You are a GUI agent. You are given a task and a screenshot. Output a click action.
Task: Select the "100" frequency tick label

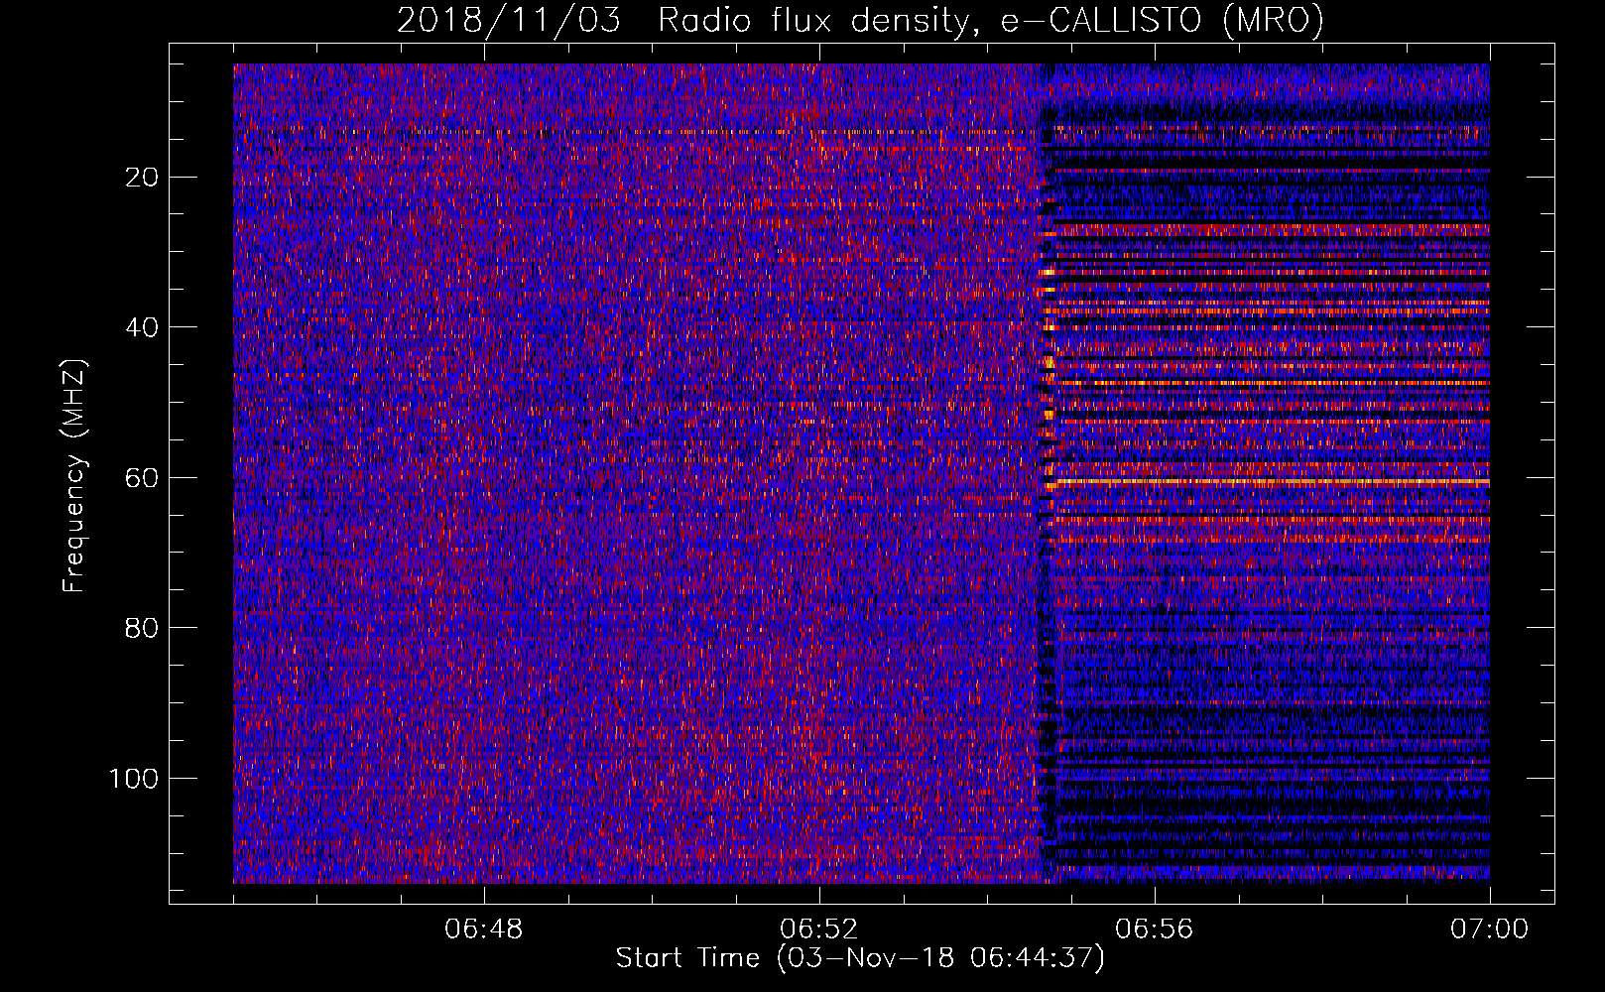point(134,779)
